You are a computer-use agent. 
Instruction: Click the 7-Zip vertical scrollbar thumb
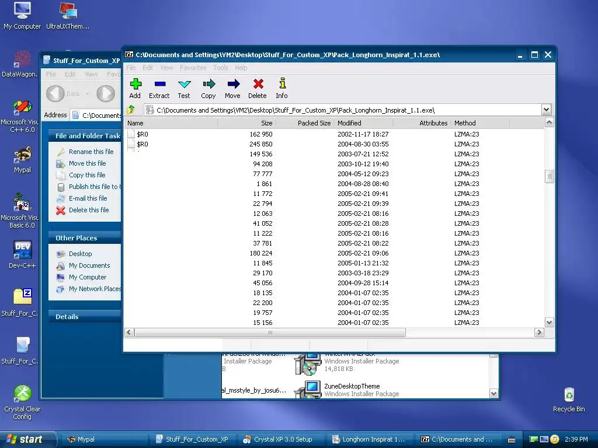[549, 176]
